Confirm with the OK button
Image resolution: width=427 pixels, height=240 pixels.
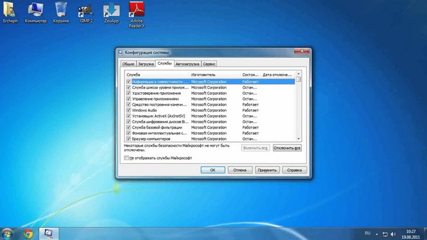tap(213, 170)
